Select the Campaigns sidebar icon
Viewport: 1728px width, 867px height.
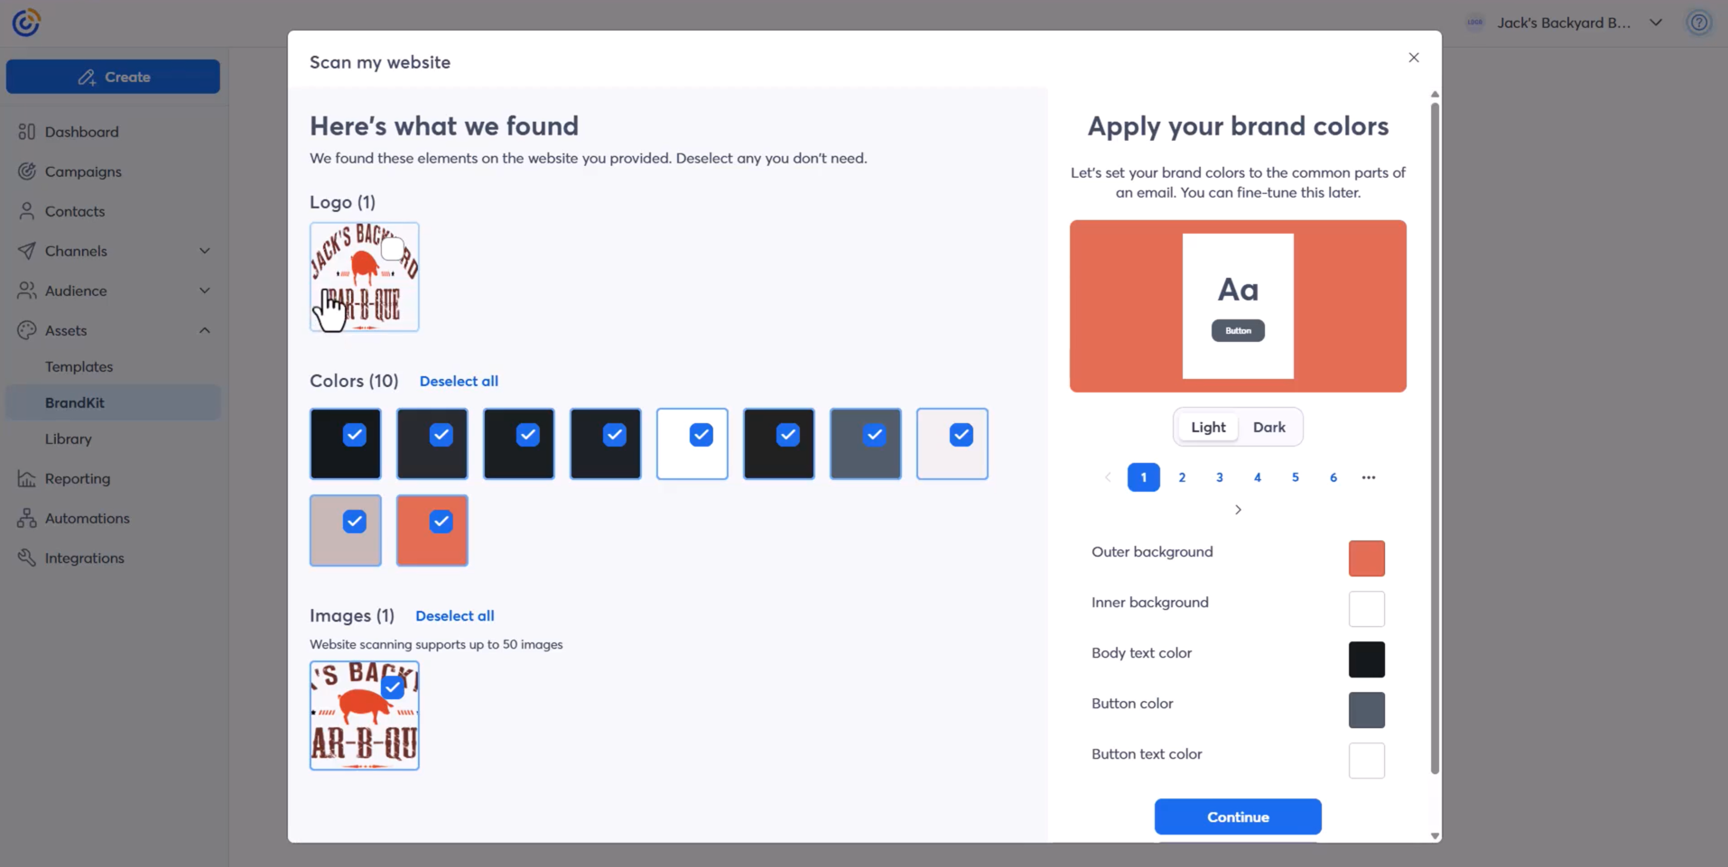[26, 171]
